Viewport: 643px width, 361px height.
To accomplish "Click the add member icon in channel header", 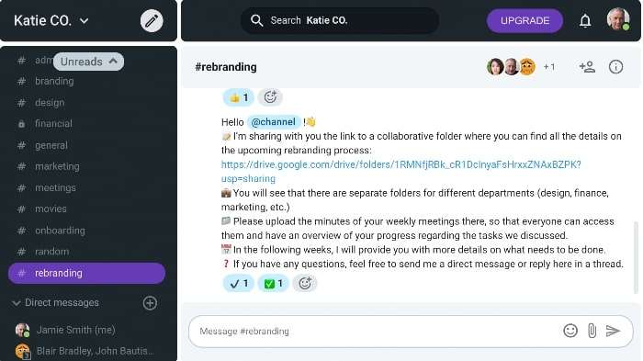I will (x=587, y=66).
